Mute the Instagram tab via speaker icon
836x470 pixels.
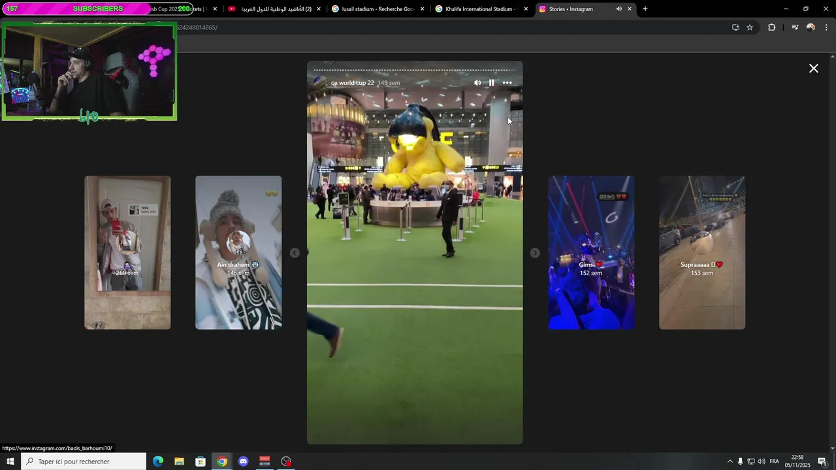pos(619,9)
